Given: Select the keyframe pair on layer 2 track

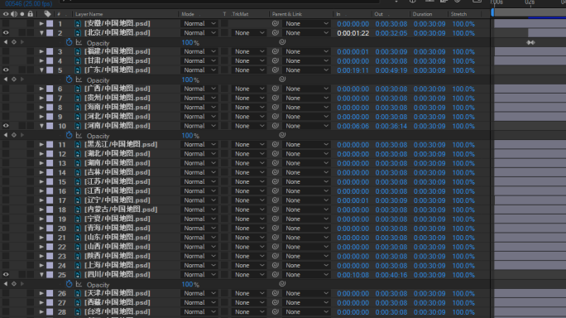Looking at the screenshot, I should [530, 42].
